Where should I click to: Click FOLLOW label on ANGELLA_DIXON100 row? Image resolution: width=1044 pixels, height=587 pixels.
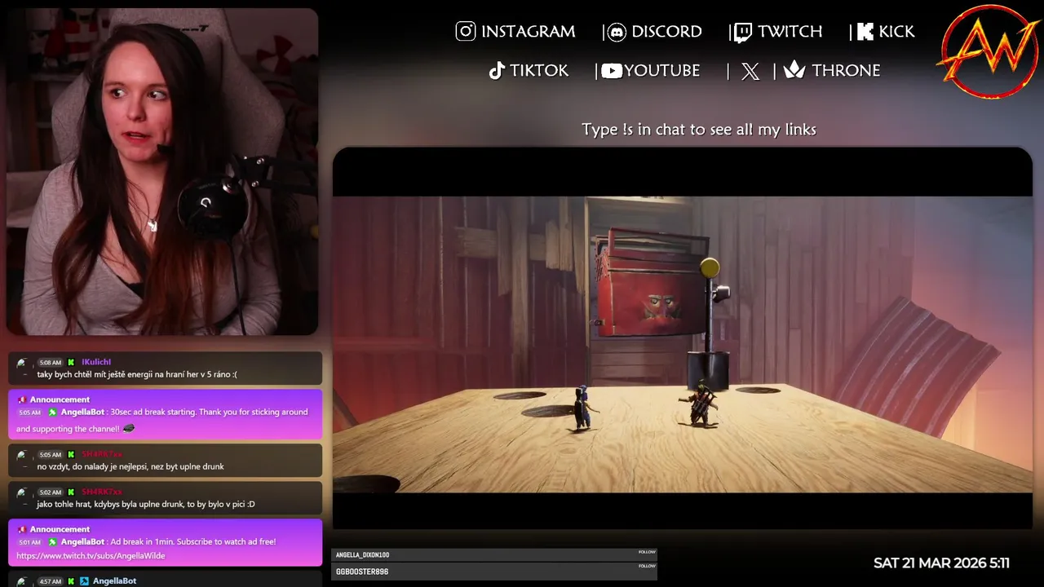[x=647, y=552]
